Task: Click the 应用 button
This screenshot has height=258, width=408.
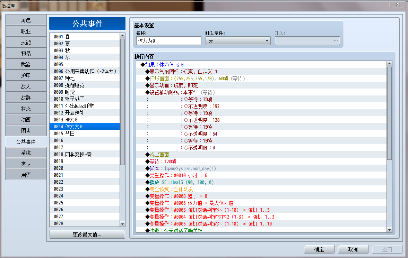Action: click(387, 249)
